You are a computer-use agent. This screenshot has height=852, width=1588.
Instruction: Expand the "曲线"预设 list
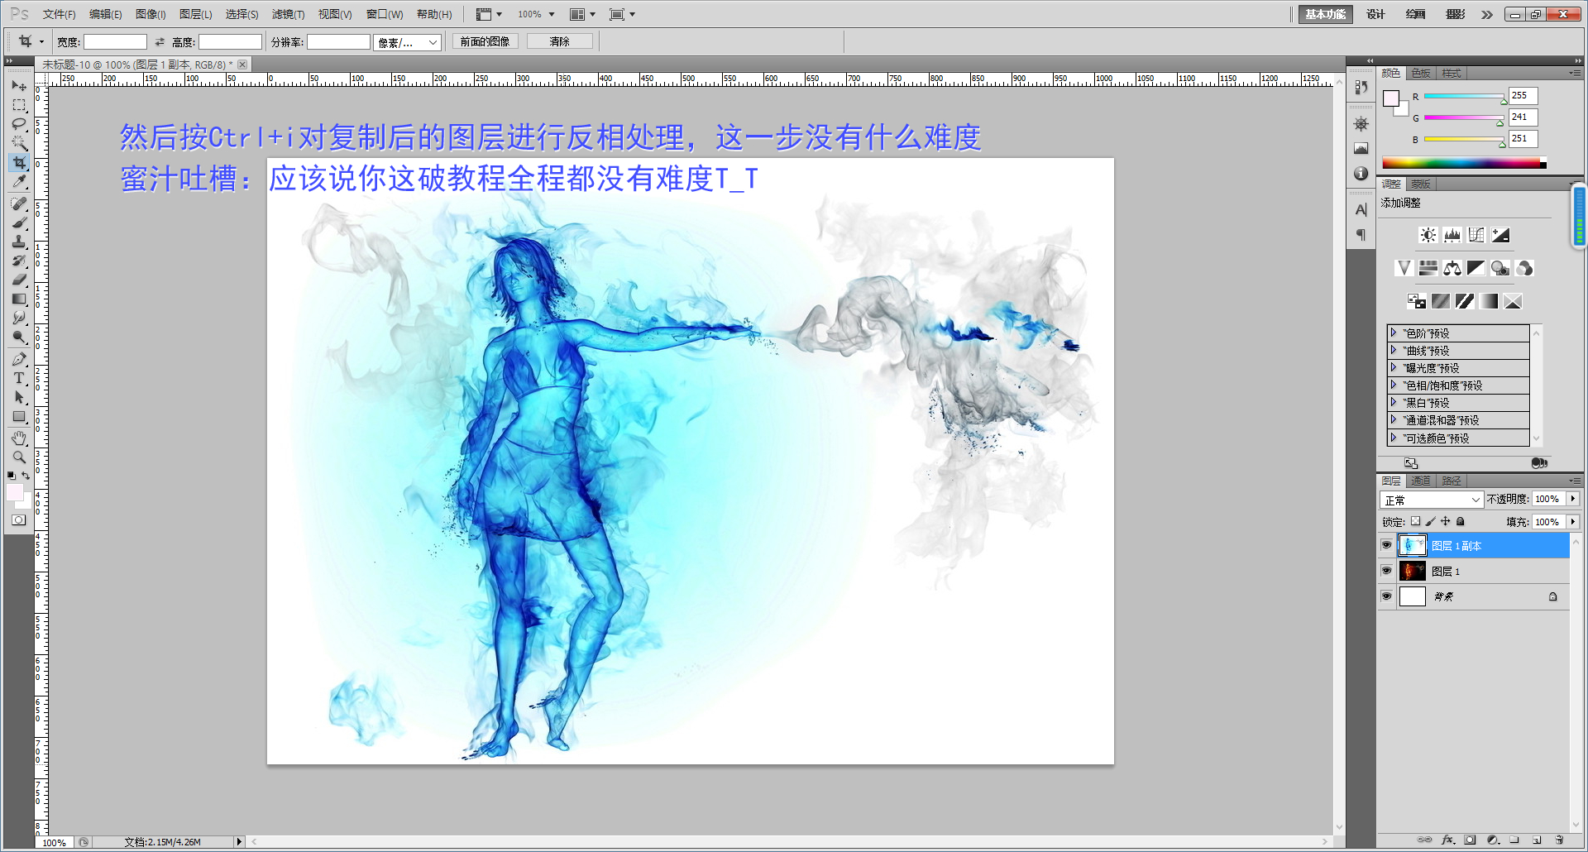point(1394,350)
